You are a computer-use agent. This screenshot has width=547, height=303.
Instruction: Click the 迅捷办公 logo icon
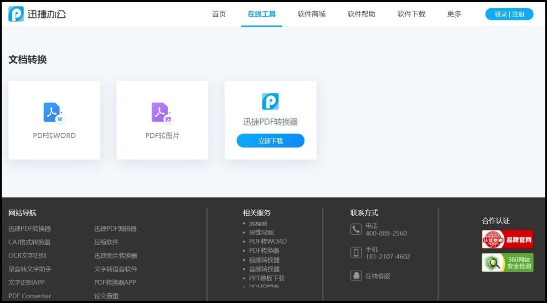[x=16, y=14]
